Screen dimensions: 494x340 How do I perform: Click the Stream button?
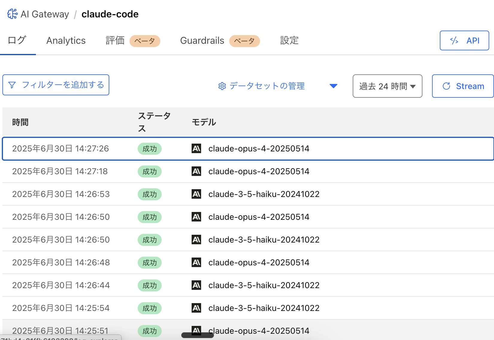(463, 86)
